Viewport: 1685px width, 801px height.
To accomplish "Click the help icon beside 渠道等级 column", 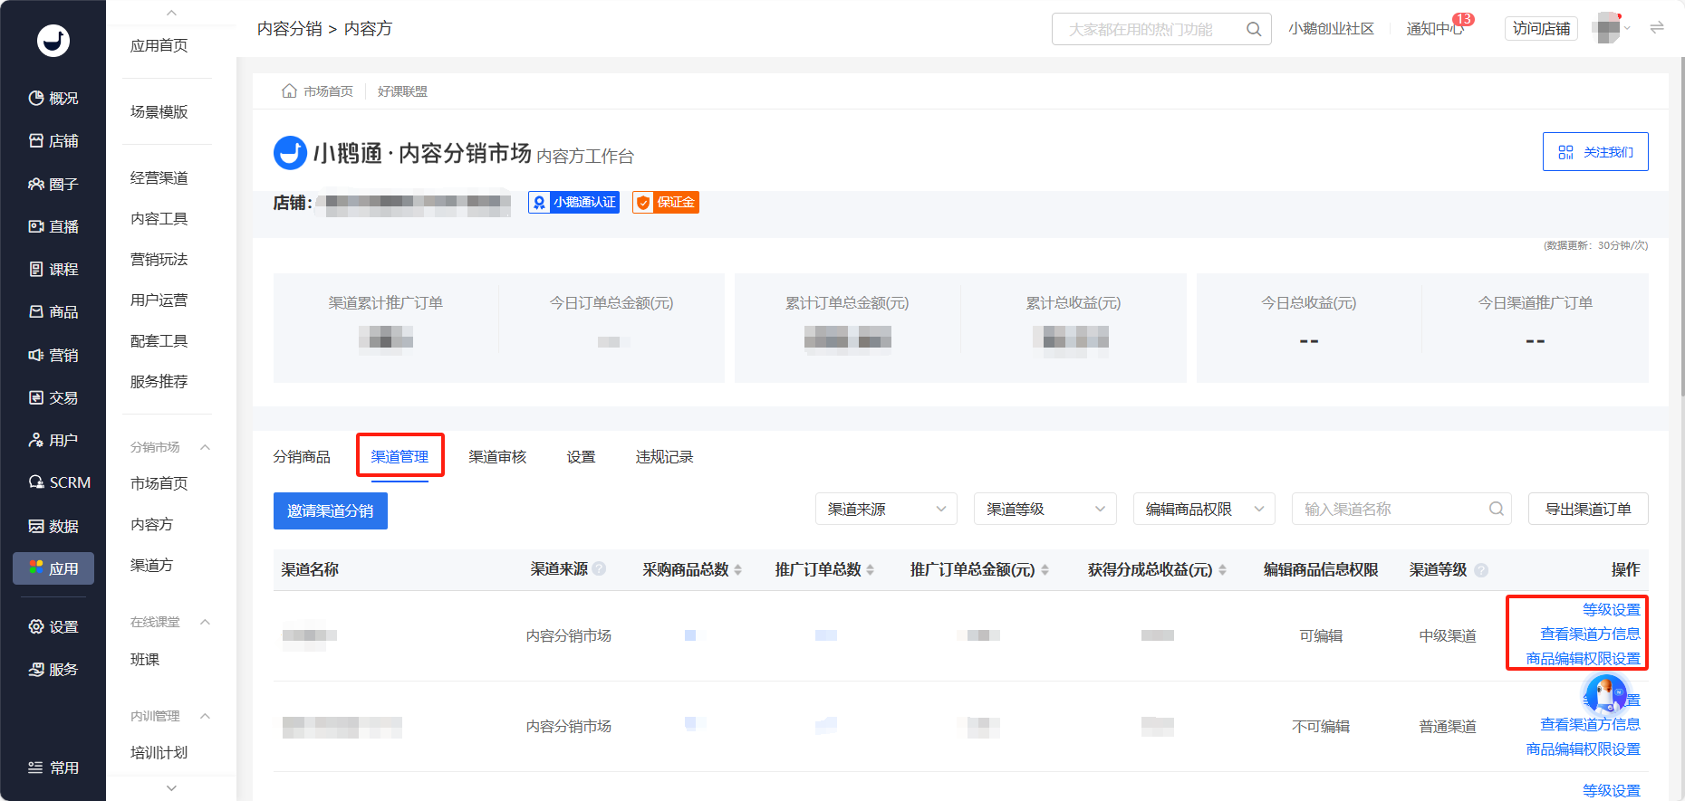I will tap(1481, 570).
